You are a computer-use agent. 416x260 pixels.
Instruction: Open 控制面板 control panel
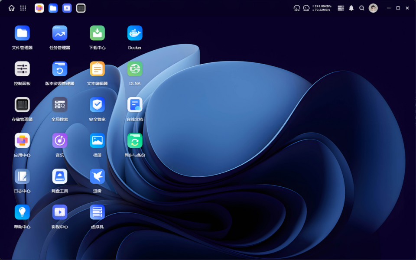tap(22, 69)
